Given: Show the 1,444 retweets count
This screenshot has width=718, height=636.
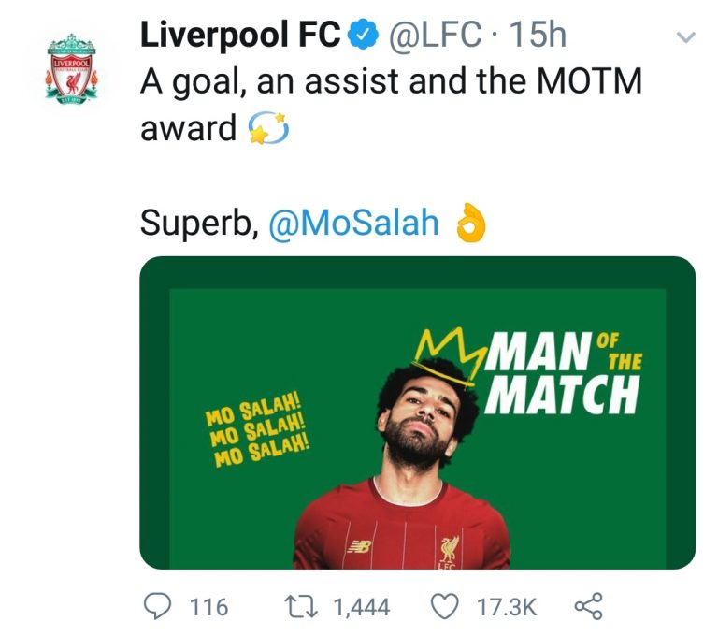Looking at the screenshot, I should [x=361, y=608].
